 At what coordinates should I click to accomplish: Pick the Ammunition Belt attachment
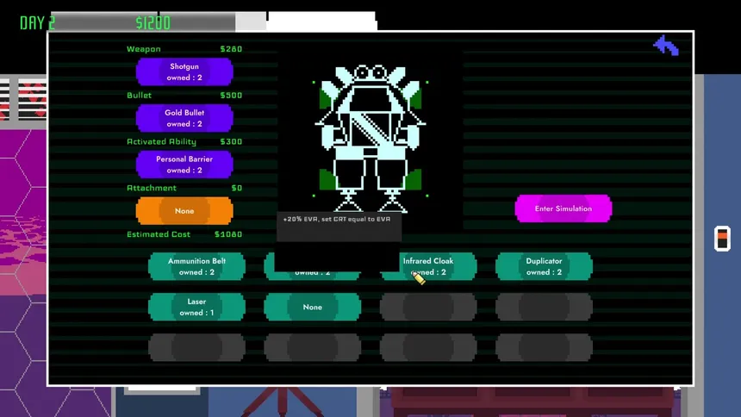tap(196, 266)
